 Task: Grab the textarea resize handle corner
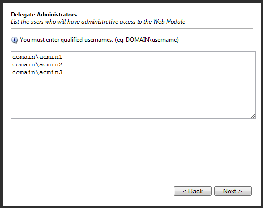point(253,116)
